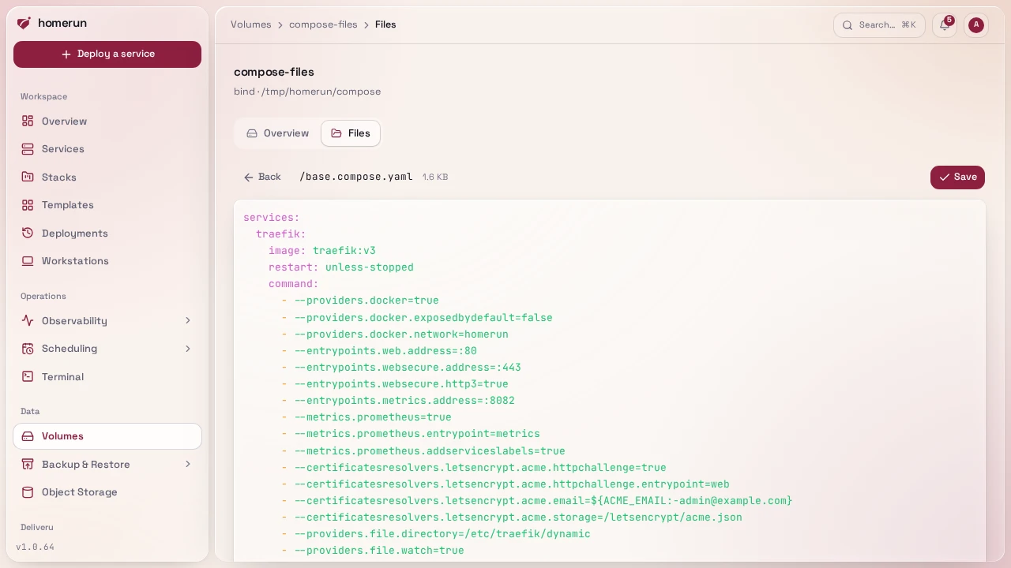The height and width of the screenshot is (568, 1011).
Task: Click the v1.0.64 version label
Action: (x=35, y=547)
